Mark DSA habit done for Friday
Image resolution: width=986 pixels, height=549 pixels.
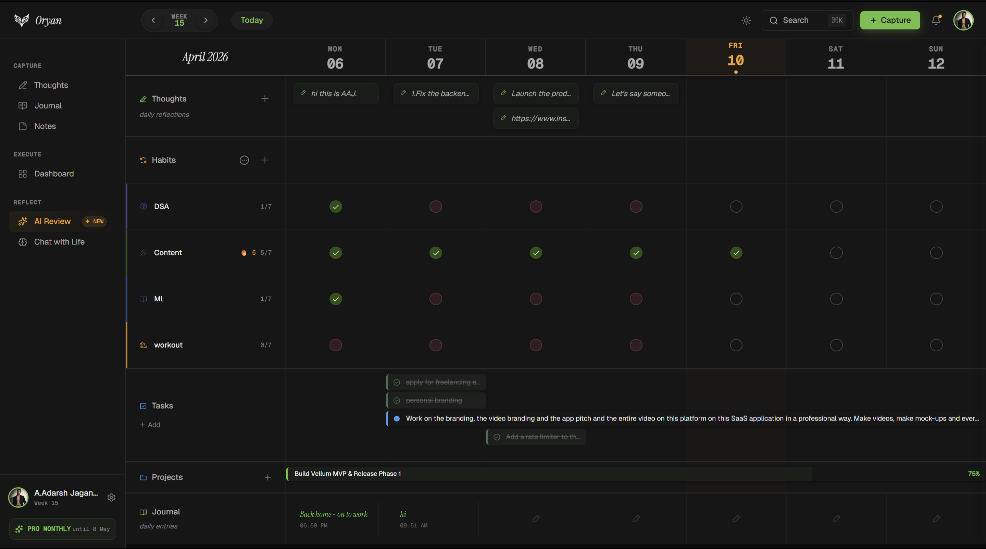736,207
